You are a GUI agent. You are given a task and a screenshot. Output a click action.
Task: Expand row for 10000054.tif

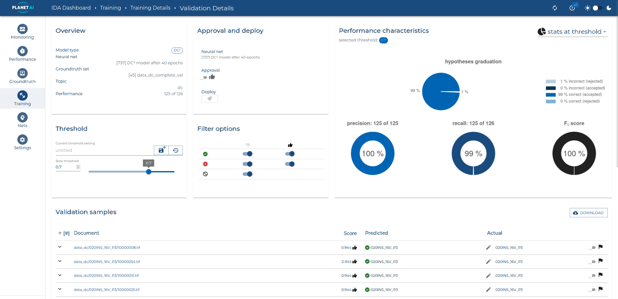(60, 261)
